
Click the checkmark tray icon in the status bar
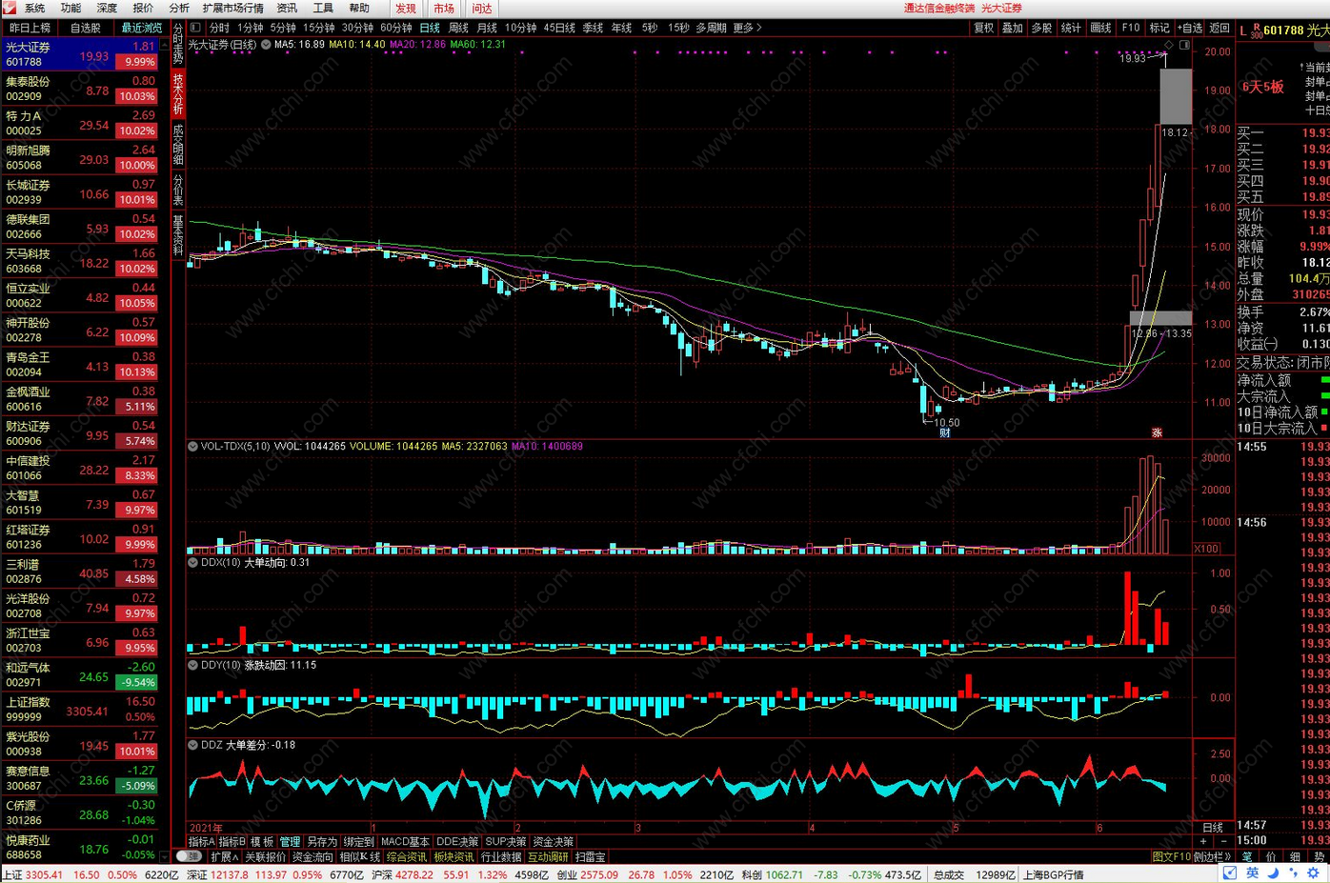[1230, 873]
